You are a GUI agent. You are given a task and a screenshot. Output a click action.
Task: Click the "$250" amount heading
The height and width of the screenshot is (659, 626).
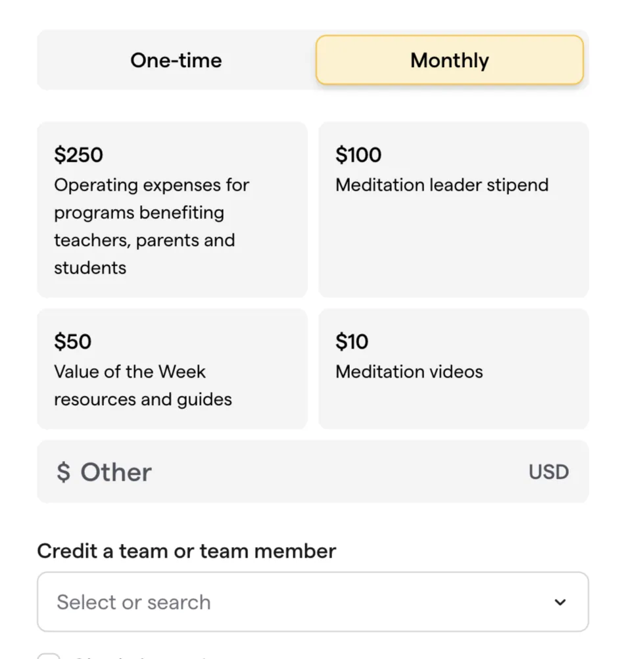78,155
